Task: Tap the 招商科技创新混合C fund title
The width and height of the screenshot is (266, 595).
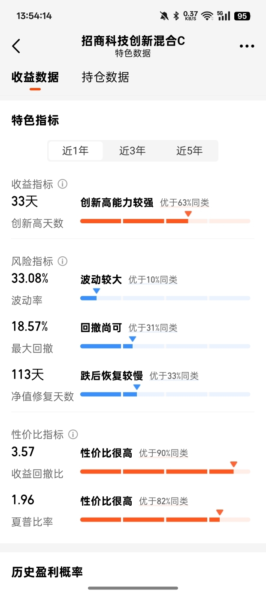Action: click(133, 41)
